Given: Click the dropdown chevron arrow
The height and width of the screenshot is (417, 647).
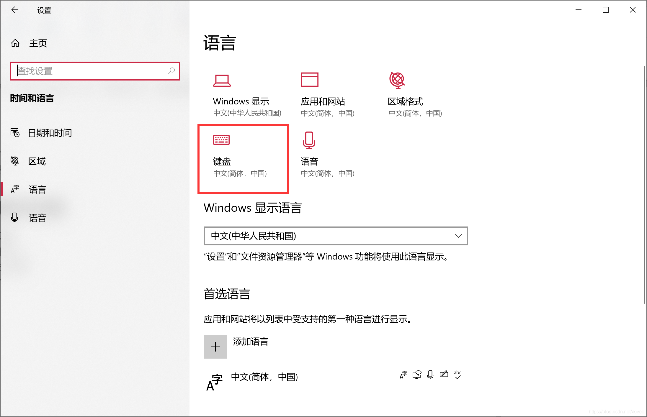Looking at the screenshot, I should tap(458, 236).
